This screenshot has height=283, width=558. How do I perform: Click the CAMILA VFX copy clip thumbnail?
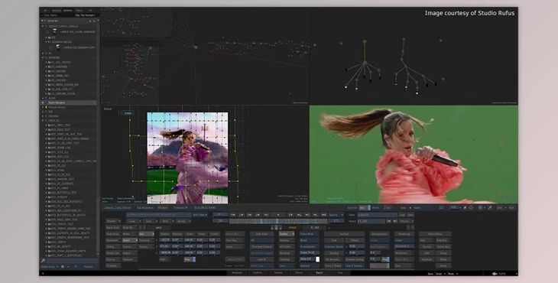pyautogui.click(x=58, y=47)
